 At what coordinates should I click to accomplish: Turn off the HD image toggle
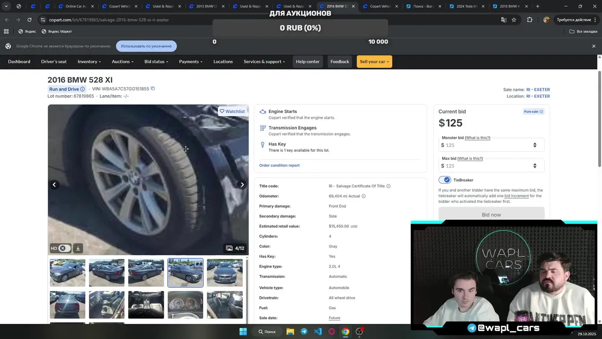(64, 248)
